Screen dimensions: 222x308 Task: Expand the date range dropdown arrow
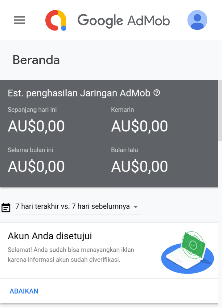pos(135,207)
